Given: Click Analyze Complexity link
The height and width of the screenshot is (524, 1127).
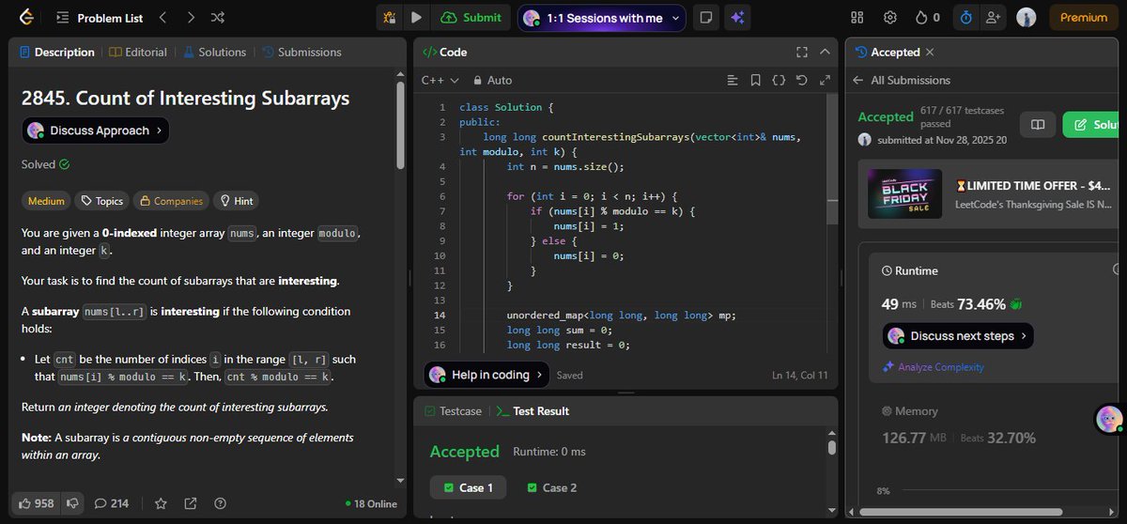Looking at the screenshot, I should pyautogui.click(x=933, y=367).
